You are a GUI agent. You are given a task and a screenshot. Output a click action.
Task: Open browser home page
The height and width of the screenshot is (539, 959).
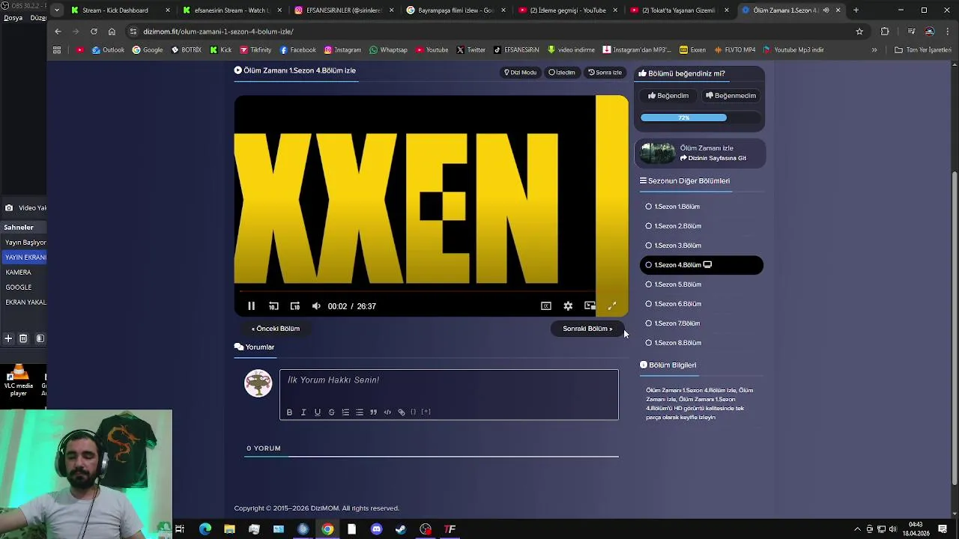pyautogui.click(x=112, y=31)
